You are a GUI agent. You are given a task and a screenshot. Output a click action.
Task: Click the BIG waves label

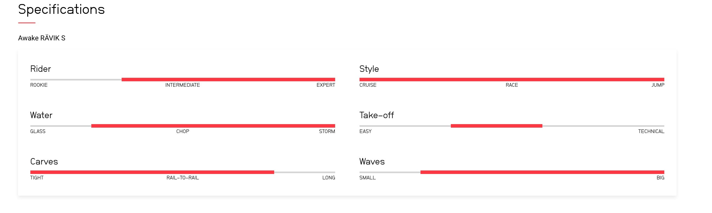click(660, 178)
